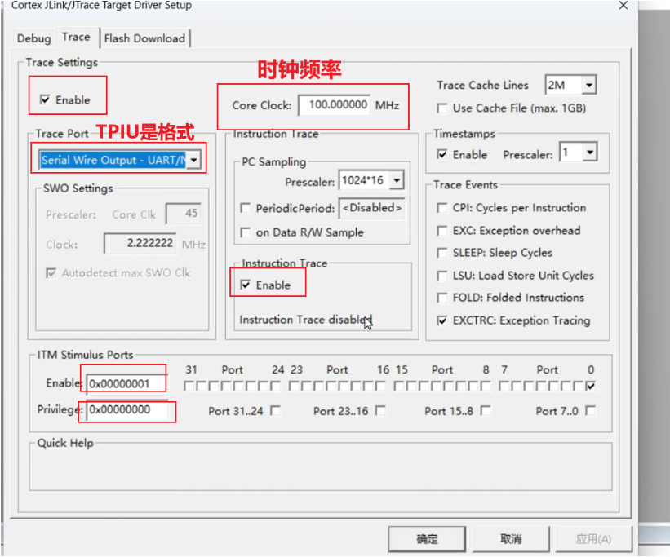The height and width of the screenshot is (557, 670).
Task: Enable the Periodic Period checkbox
Action: 246,209
